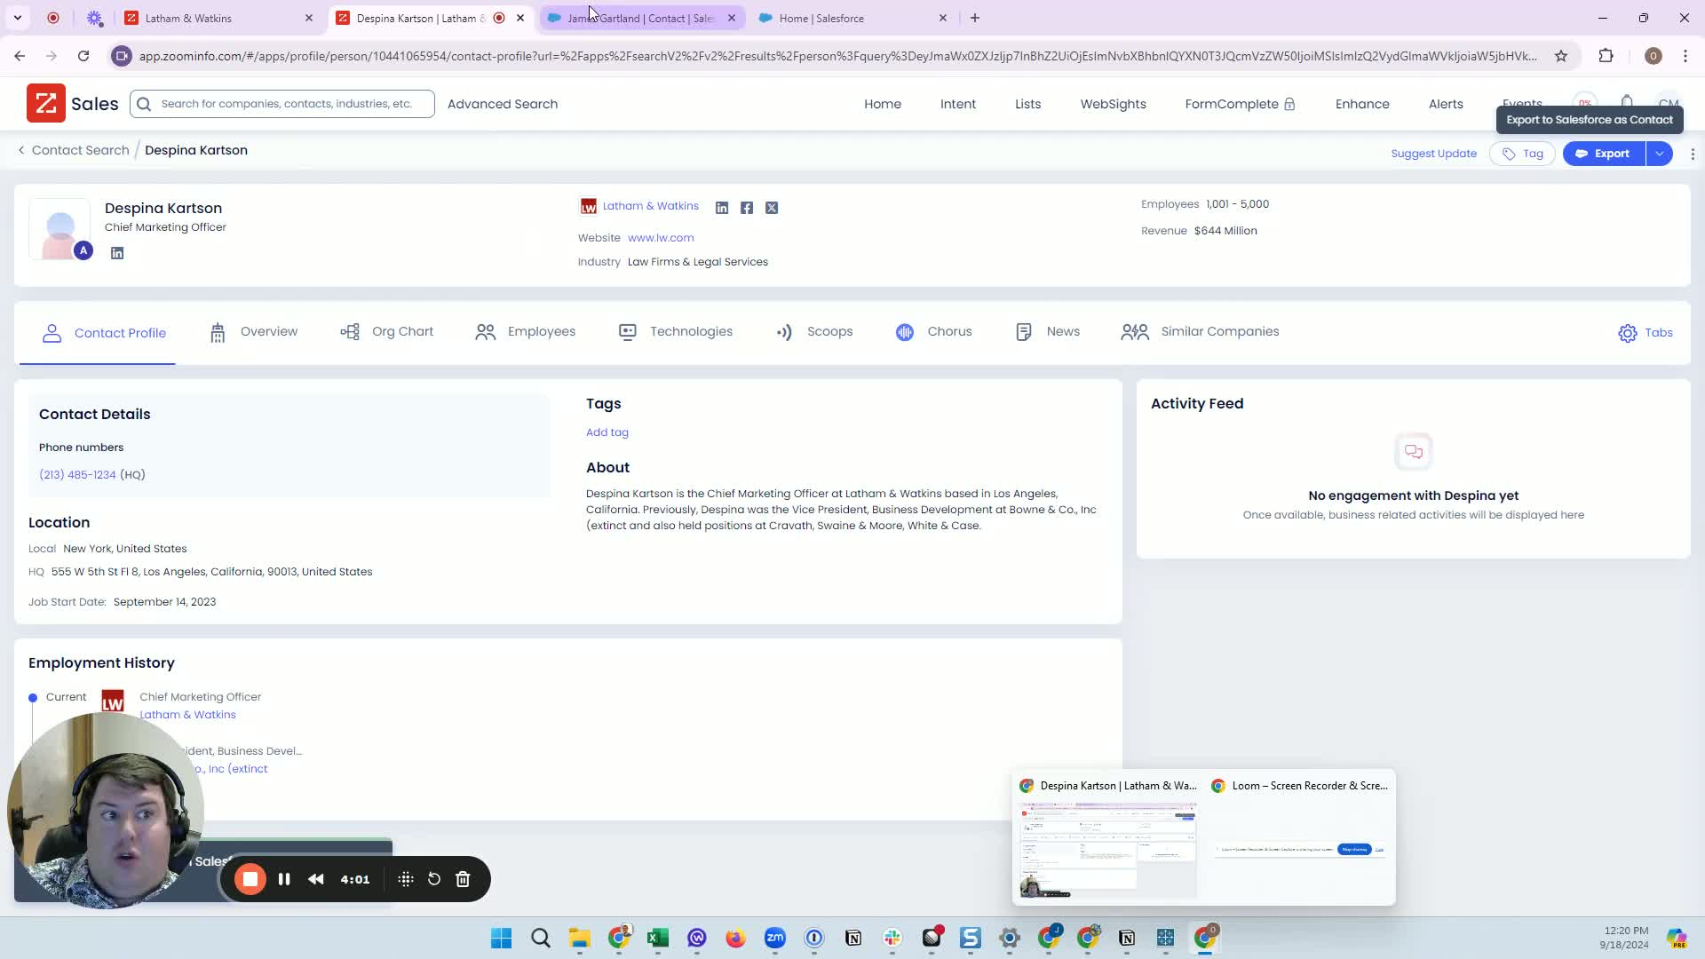Image resolution: width=1705 pixels, height=959 pixels.
Task: Open the three-dot more options menu
Action: point(1693,154)
